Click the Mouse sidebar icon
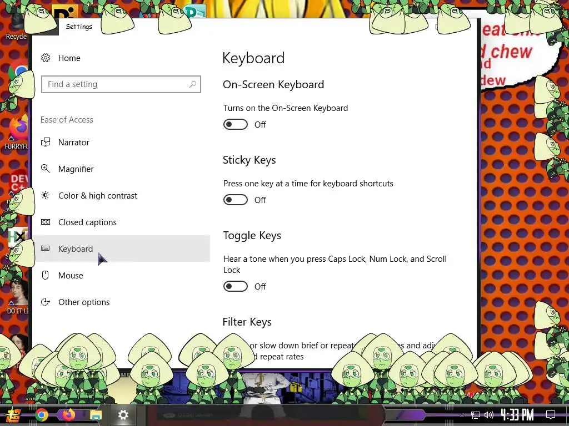The height and width of the screenshot is (426, 569). pyautogui.click(x=46, y=275)
